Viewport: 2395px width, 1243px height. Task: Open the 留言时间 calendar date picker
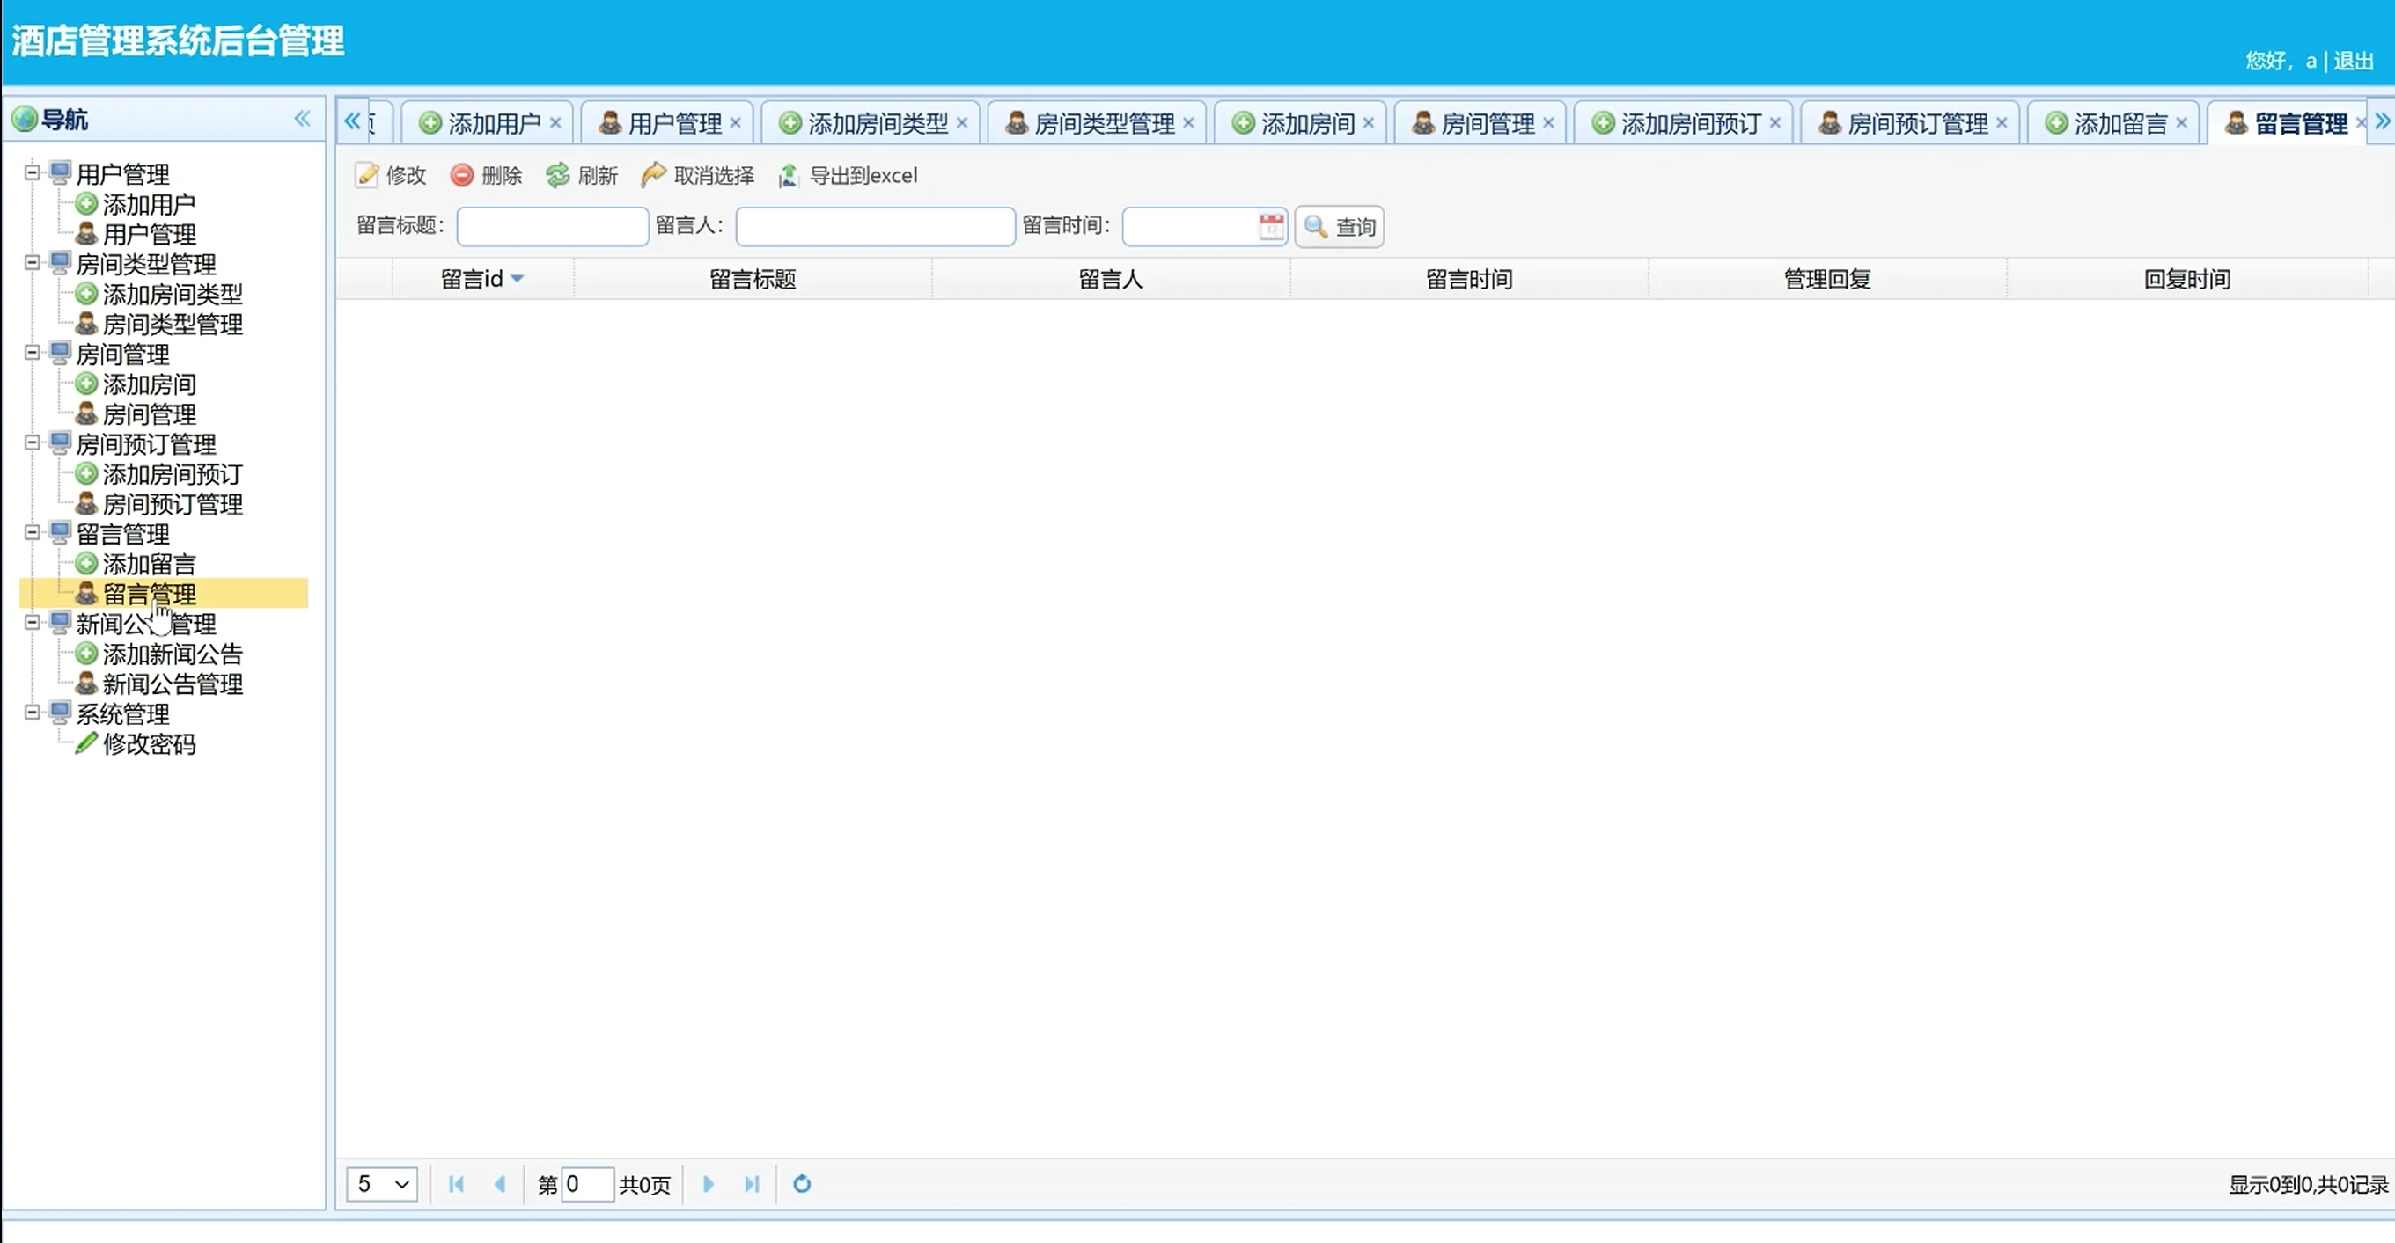(x=1270, y=226)
